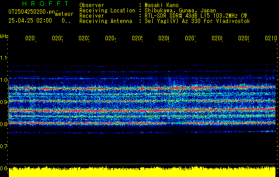This screenshot has width=279, height=177.
Task: Select antenna text 3el Yagi(V) Az 330 for Vladivostok
Action: 197,21
